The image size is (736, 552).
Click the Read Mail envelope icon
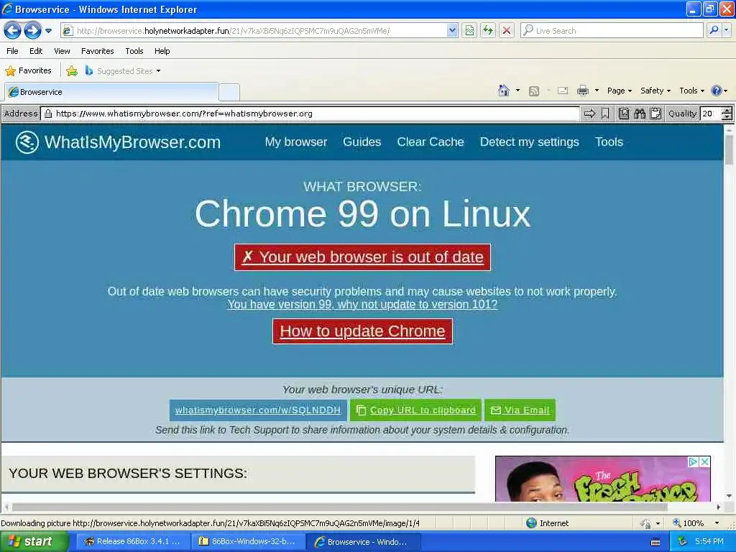pos(563,91)
